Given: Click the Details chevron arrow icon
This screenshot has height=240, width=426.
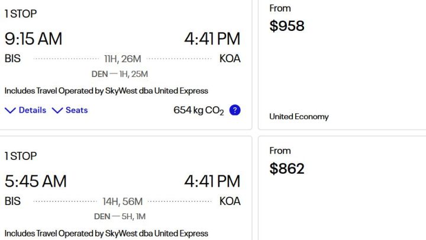Looking at the screenshot, I should point(10,110).
